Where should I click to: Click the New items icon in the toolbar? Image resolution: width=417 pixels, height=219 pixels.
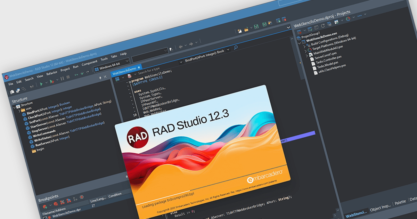(x=240, y=31)
